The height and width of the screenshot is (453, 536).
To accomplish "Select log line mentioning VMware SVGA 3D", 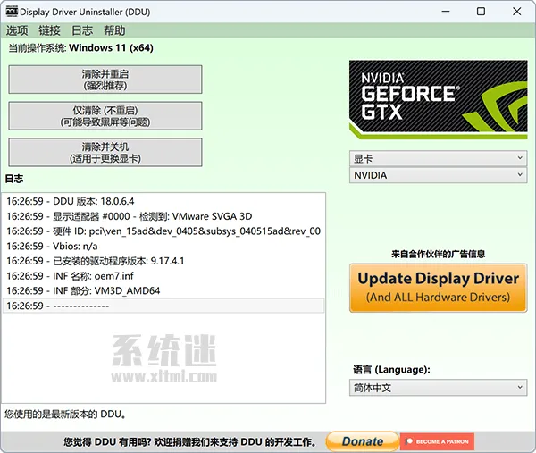I will [163, 216].
